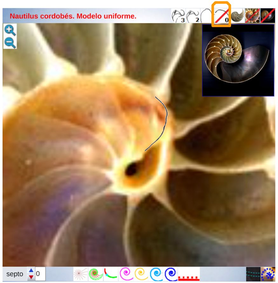The height and width of the screenshot is (283, 278).
Task: Zoom out with the minus magnifier
Action: coord(10,43)
